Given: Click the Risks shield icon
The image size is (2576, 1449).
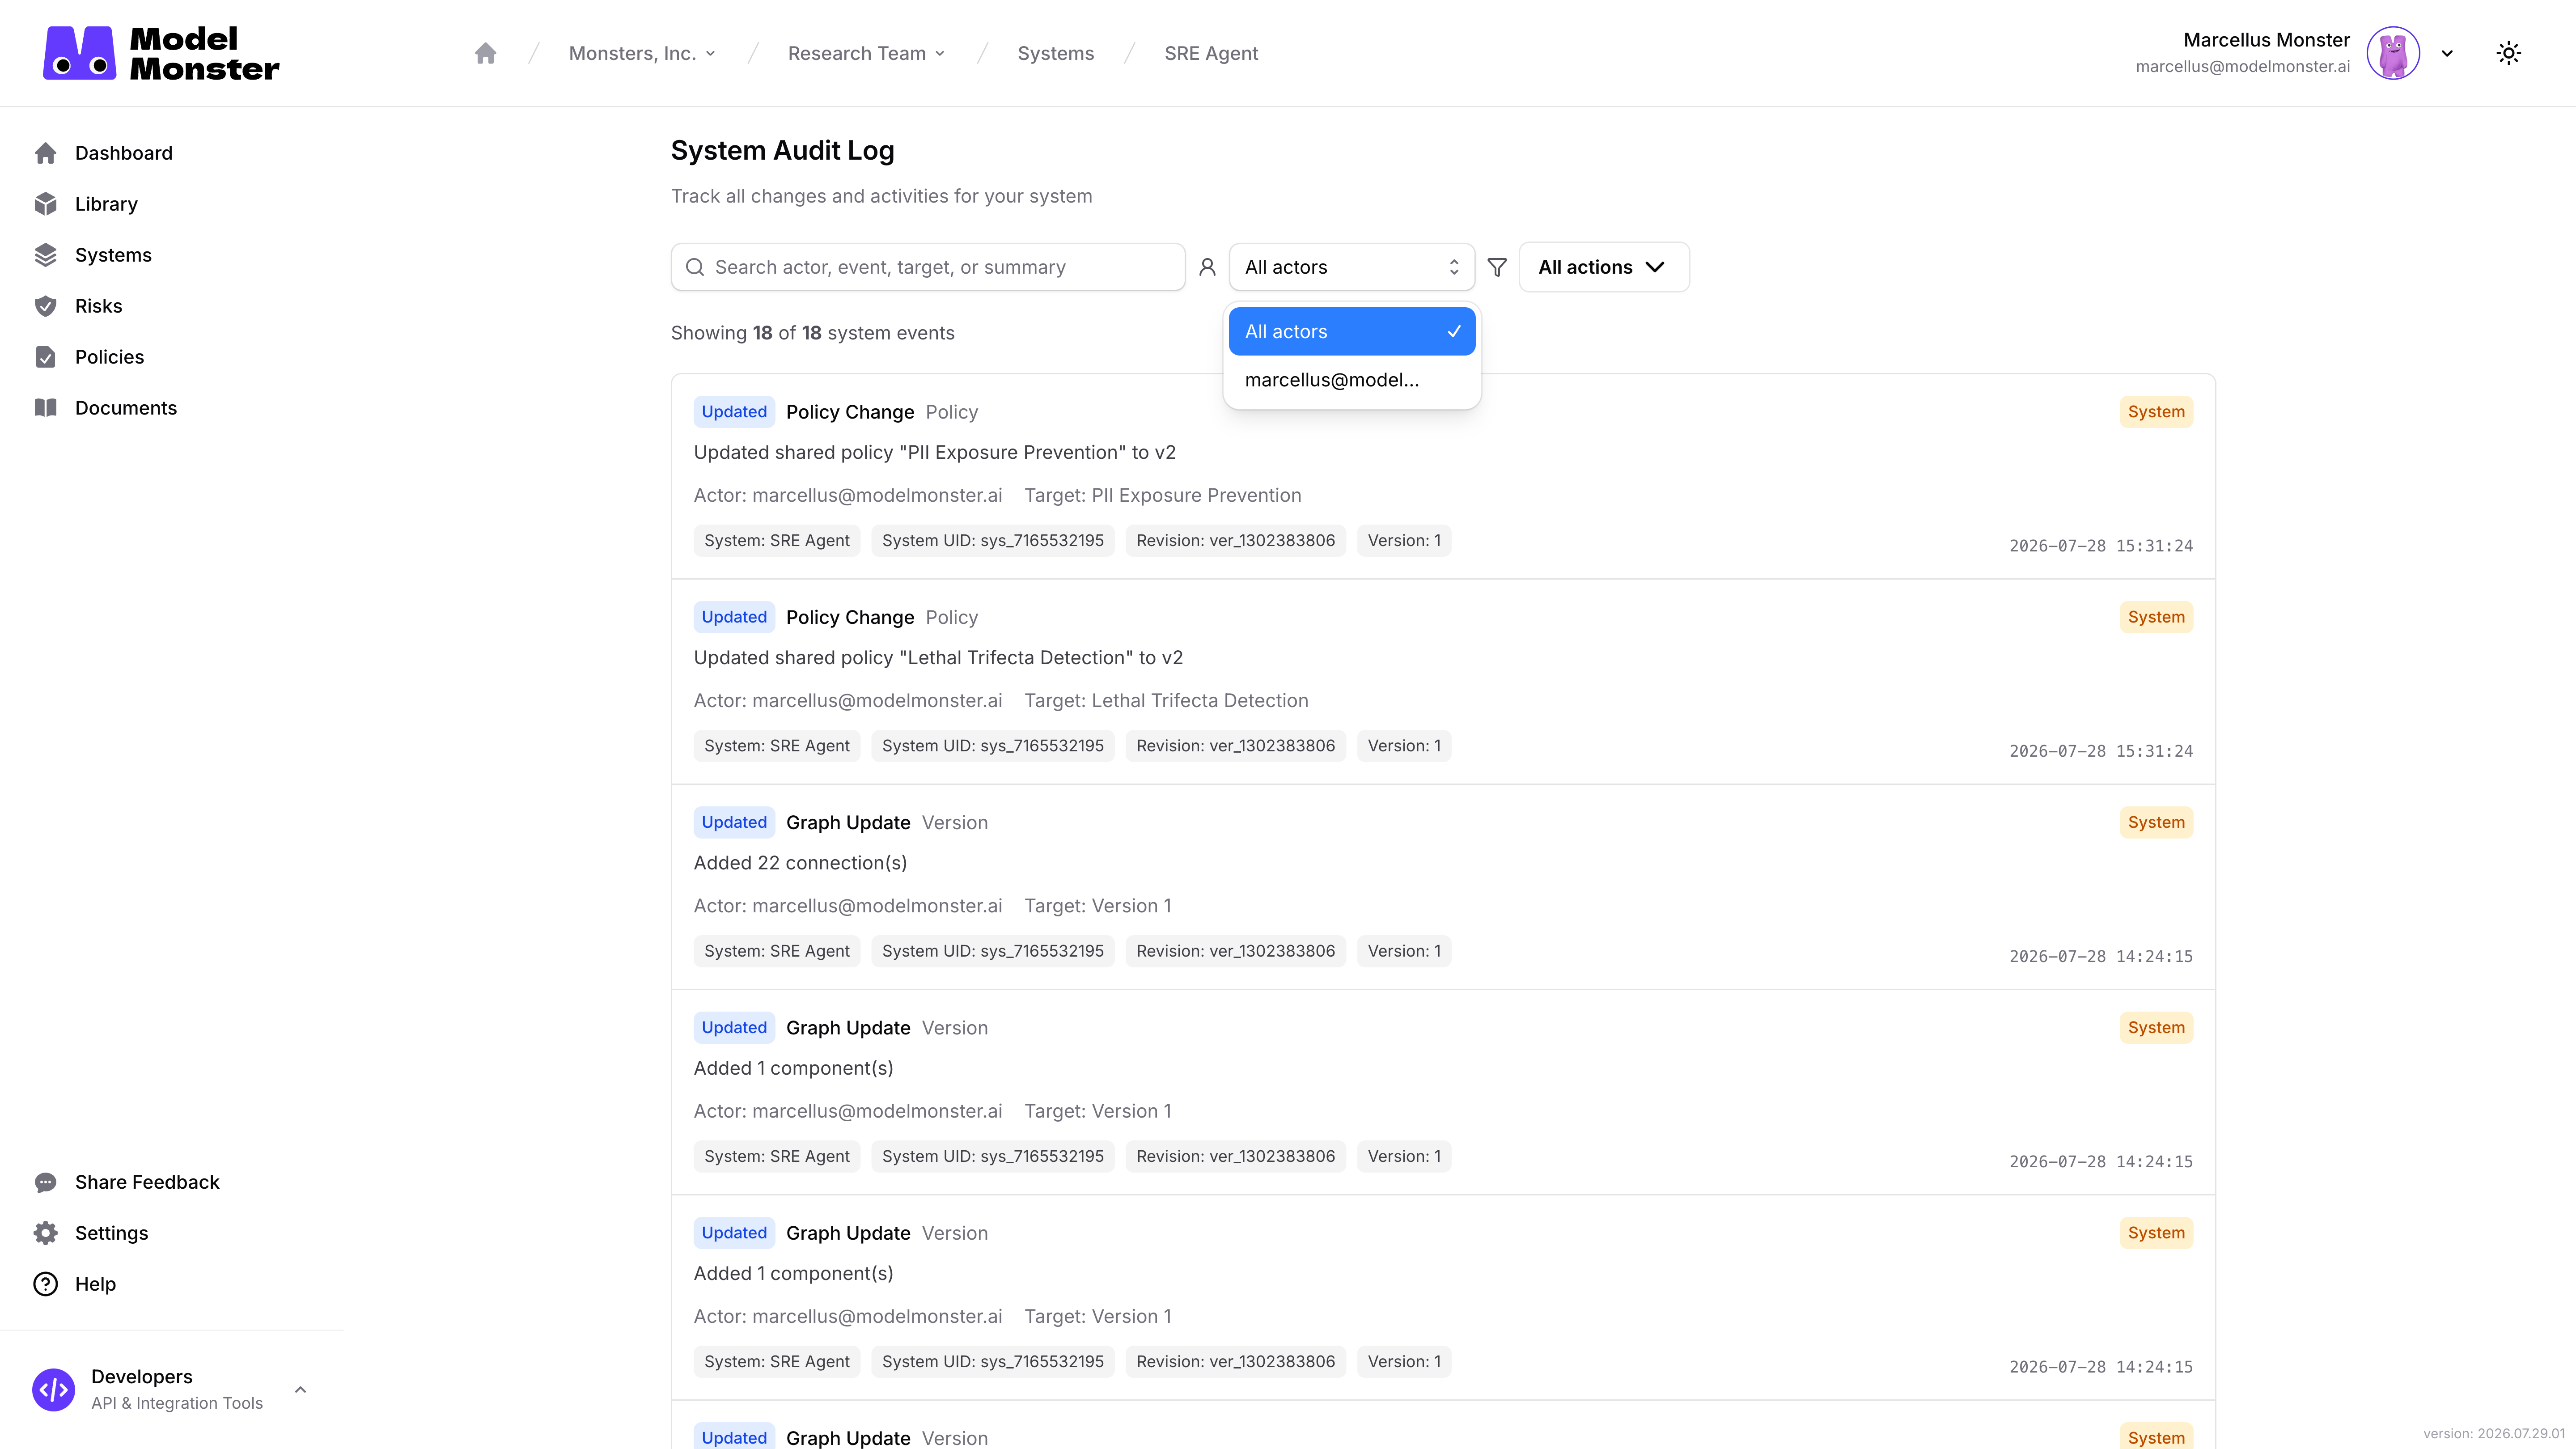Looking at the screenshot, I should [45, 306].
